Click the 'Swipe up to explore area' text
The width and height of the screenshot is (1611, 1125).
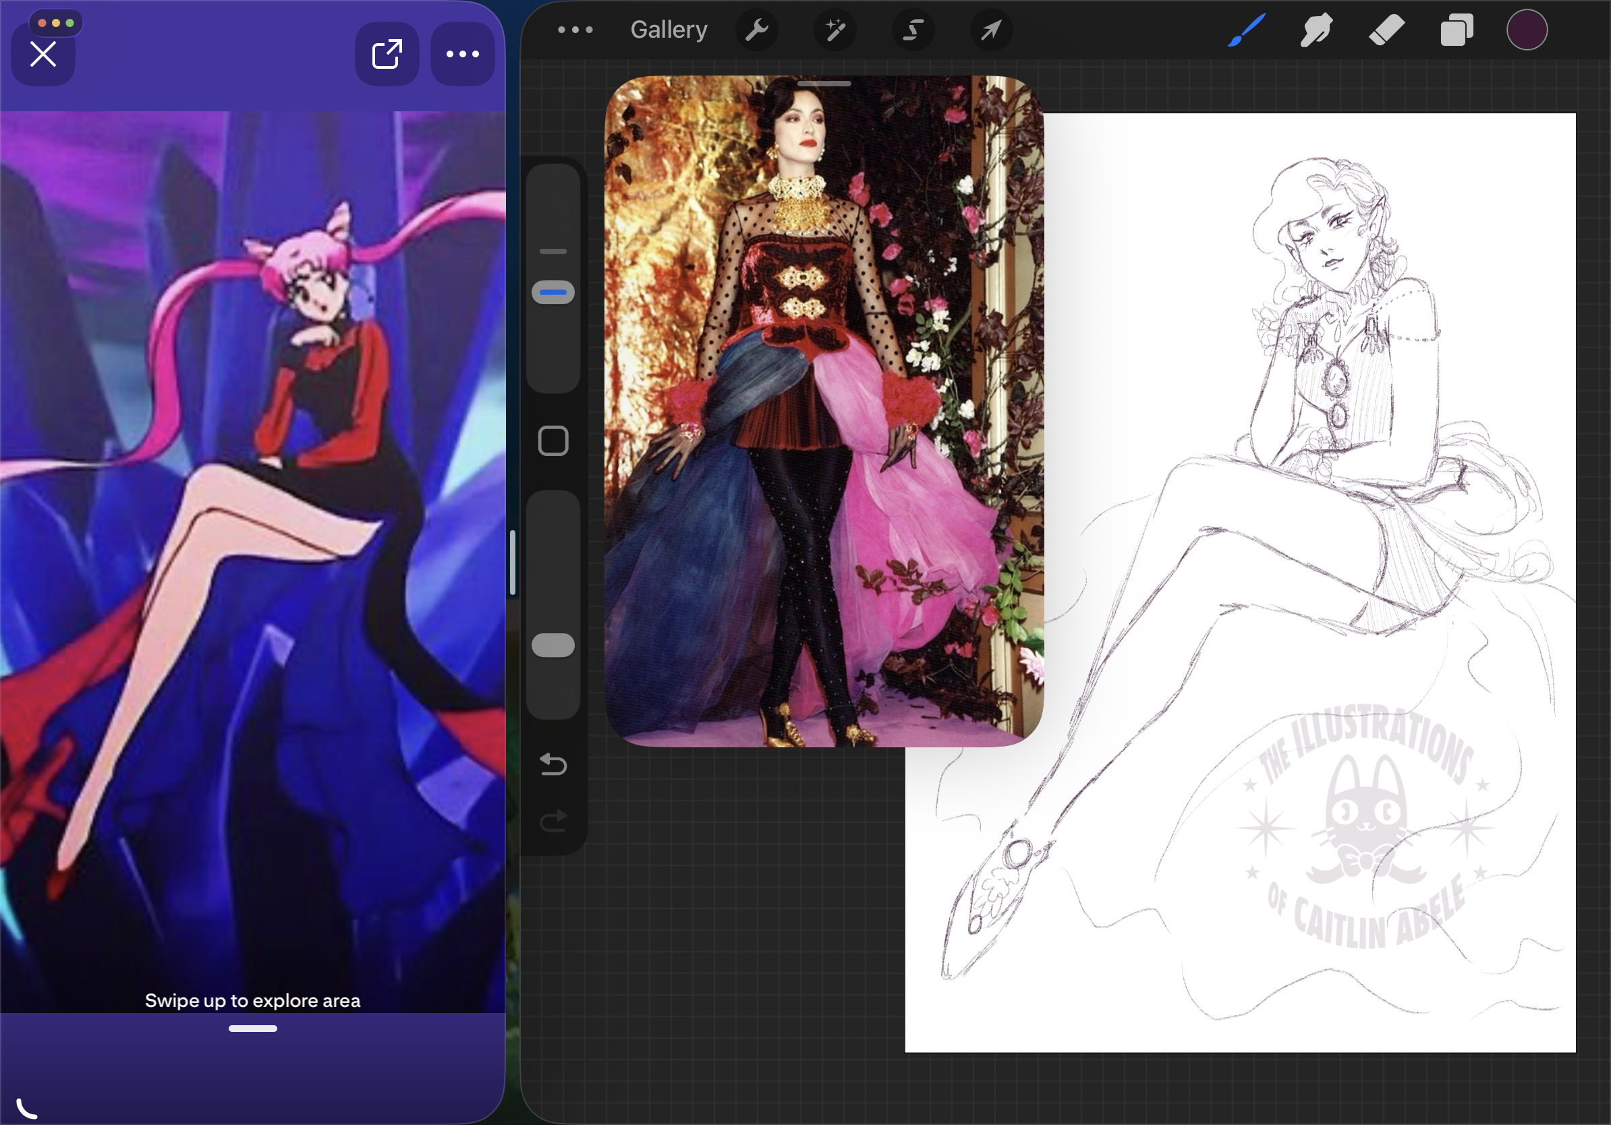(x=252, y=1001)
